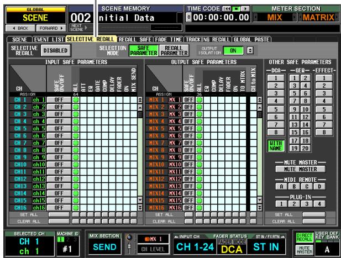Image resolution: width=341 pixels, height=258 pixels.
Task: Select CH 1-24 input channel fader status
Action: [195, 247]
